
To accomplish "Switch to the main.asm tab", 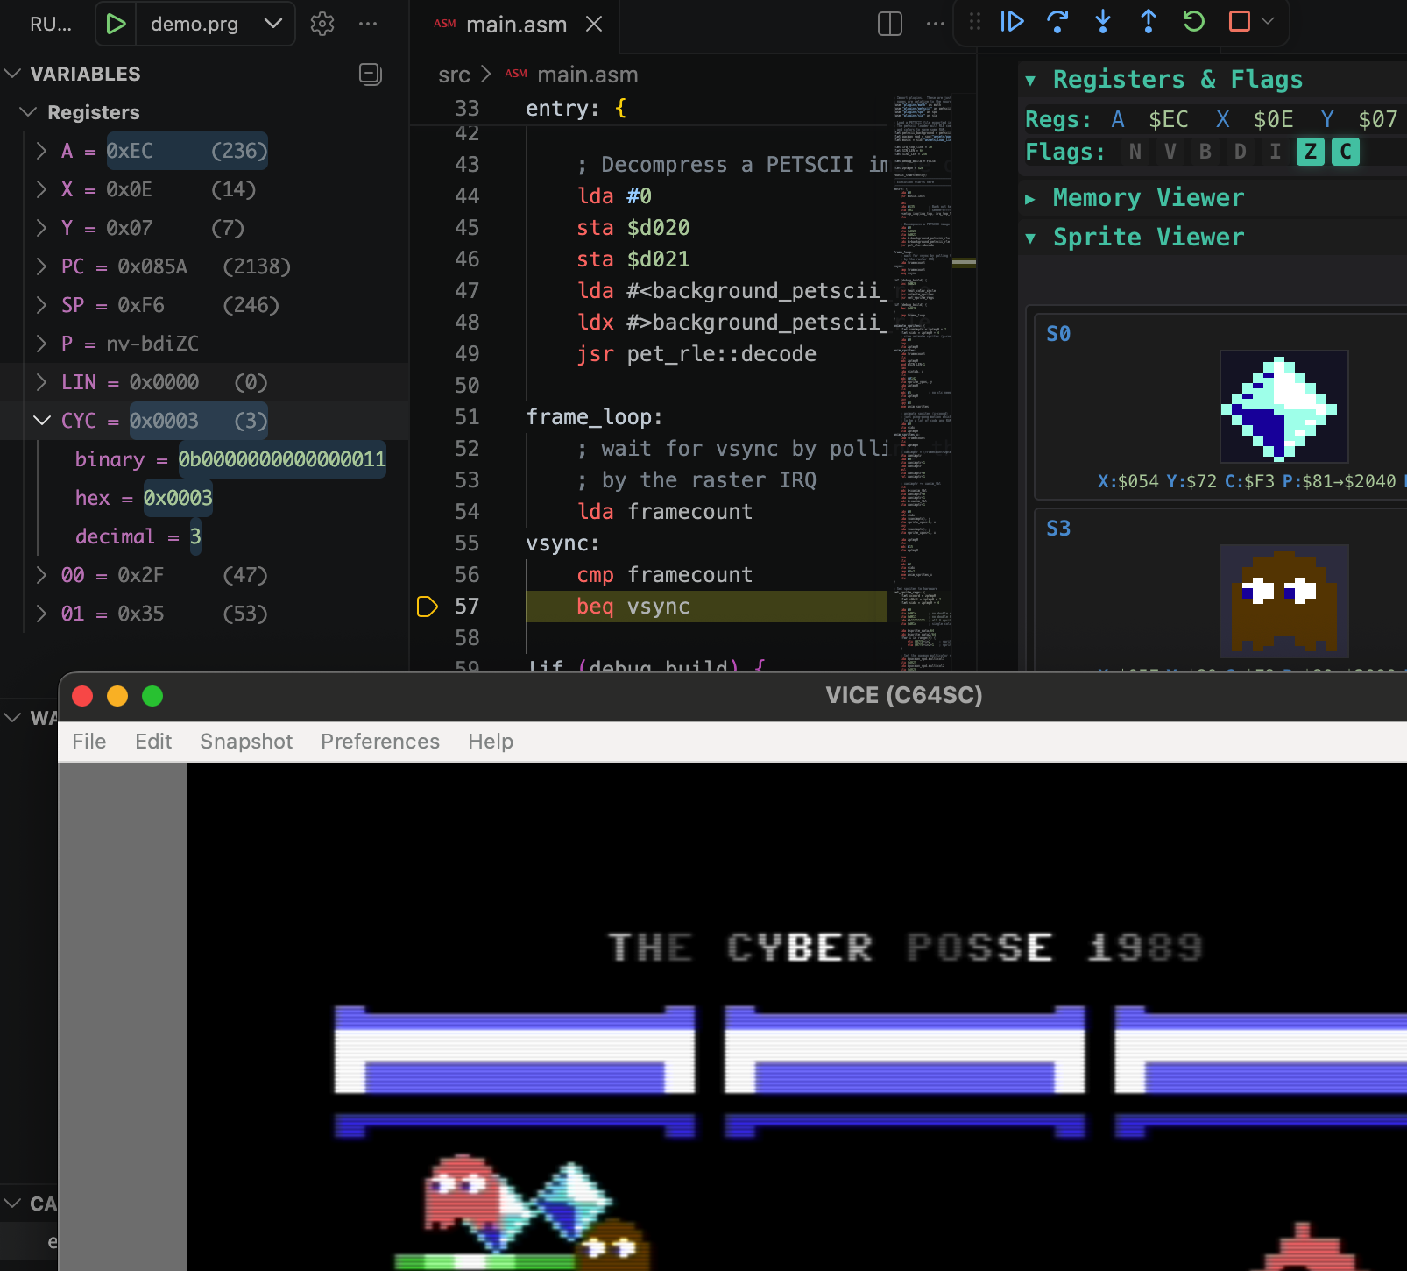I will click(516, 25).
